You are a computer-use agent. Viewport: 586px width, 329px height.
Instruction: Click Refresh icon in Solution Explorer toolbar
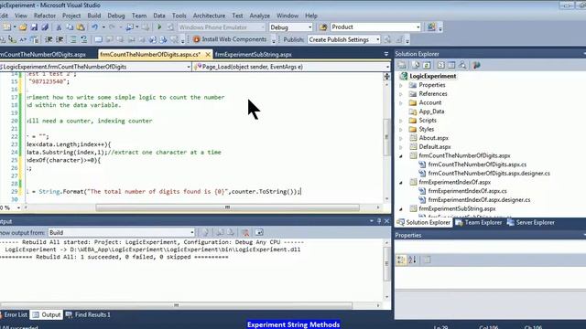427,65
